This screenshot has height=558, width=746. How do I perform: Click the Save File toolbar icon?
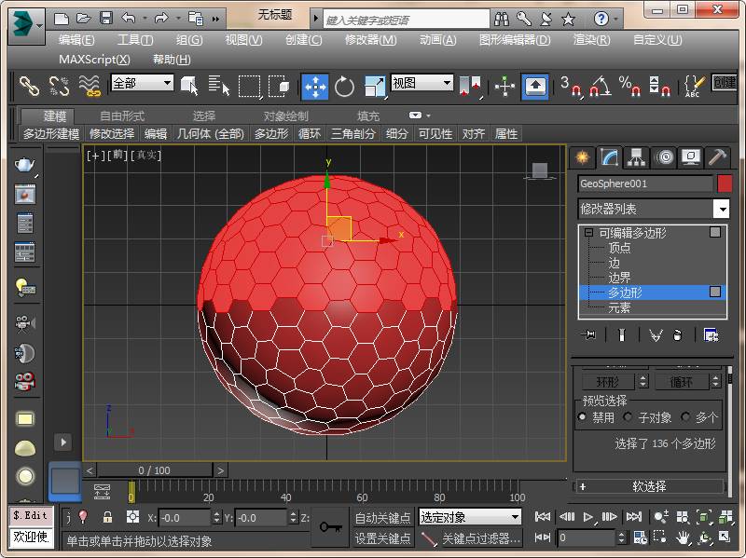tap(105, 19)
